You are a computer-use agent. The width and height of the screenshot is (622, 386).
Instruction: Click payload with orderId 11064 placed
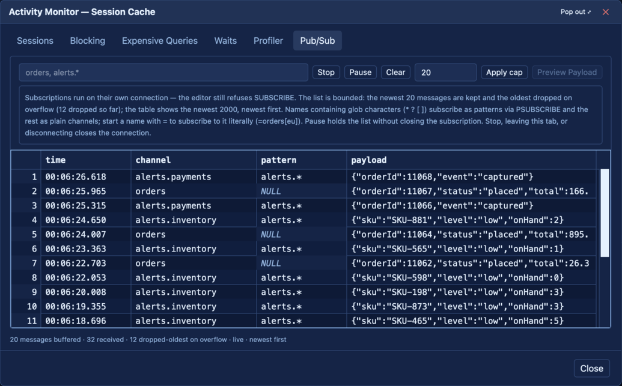pos(471,235)
